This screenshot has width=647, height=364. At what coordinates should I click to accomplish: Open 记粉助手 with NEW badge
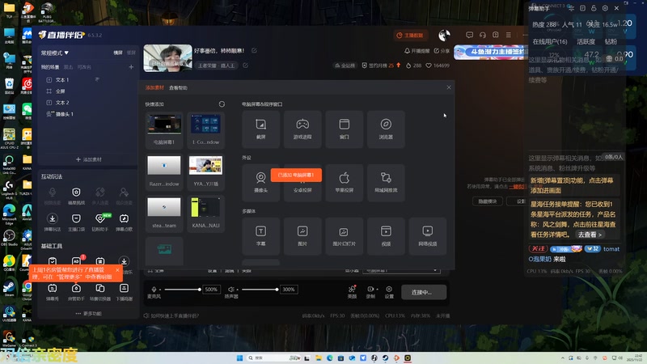100,222
